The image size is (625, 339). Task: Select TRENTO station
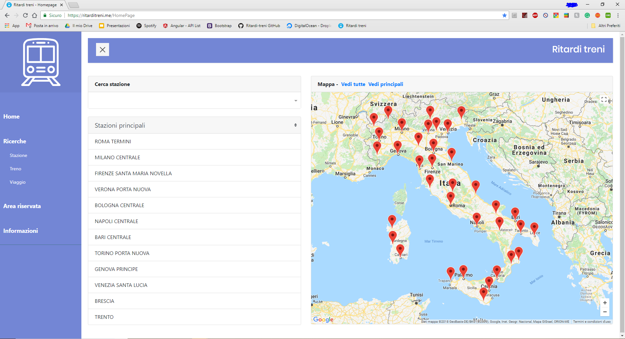click(194, 317)
